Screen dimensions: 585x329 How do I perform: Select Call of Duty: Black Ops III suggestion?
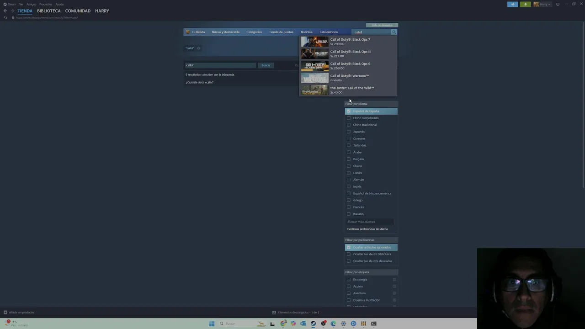coord(348,54)
